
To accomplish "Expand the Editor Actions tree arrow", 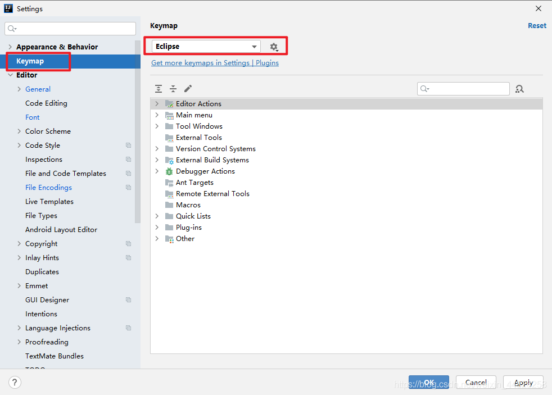I will (157, 104).
